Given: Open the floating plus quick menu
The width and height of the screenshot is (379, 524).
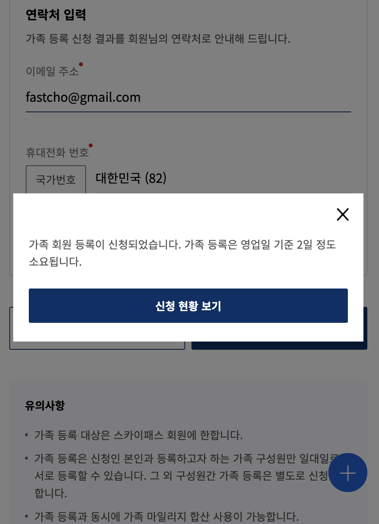Looking at the screenshot, I should [348, 473].
